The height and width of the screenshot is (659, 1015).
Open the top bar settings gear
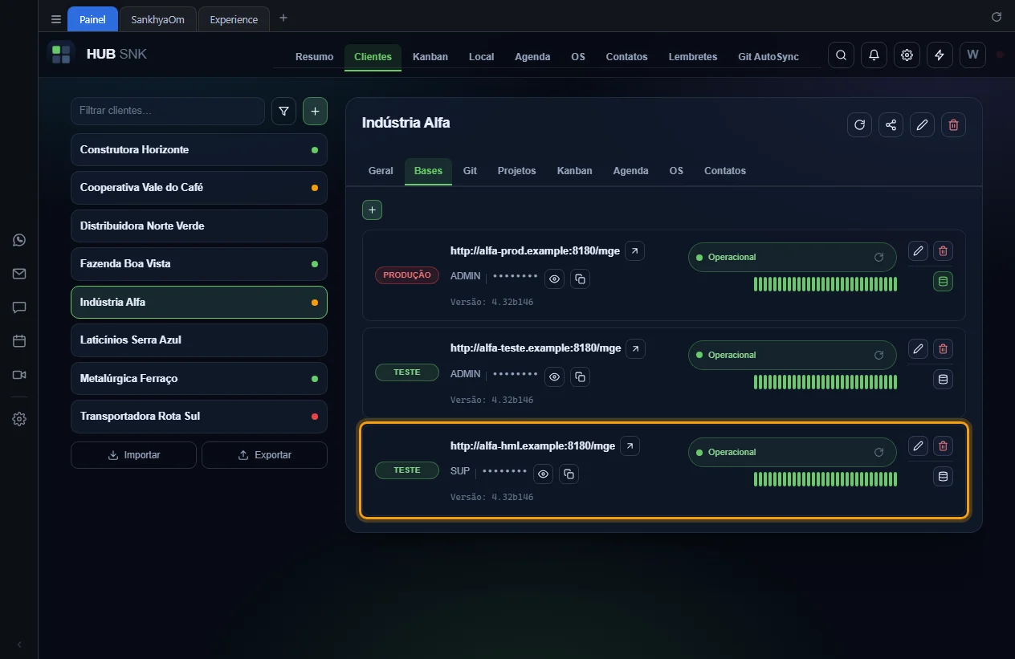pos(907,55)
